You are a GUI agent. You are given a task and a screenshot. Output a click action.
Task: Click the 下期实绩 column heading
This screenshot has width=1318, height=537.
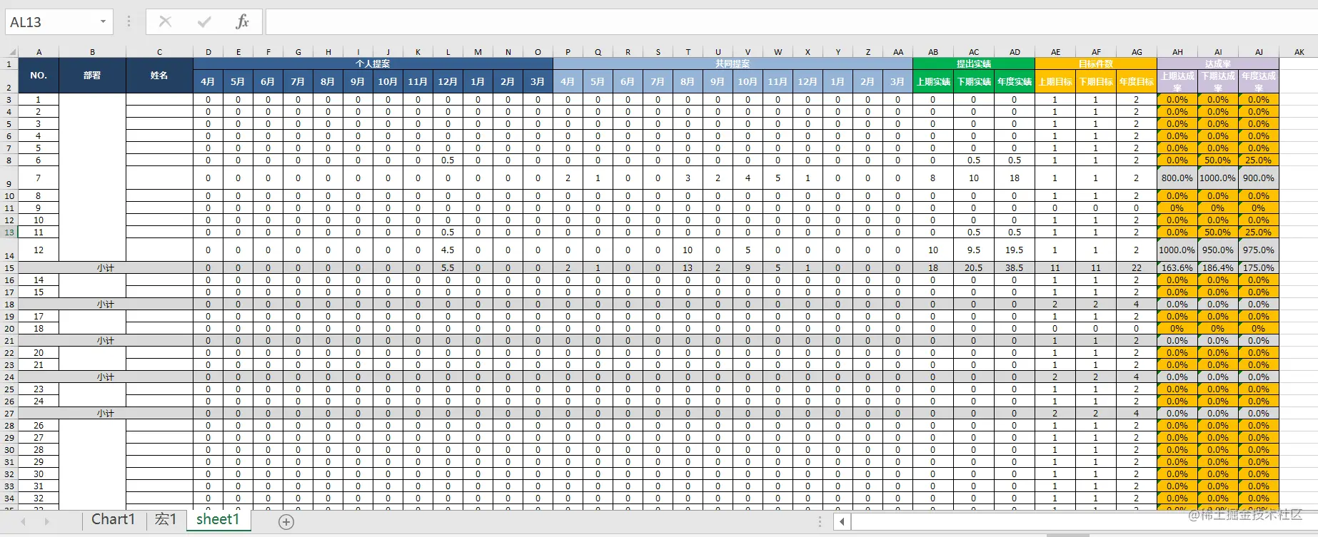[x=974, y=82]
